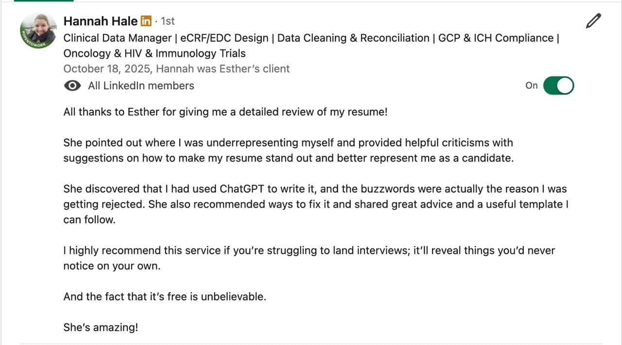Click the "On" label beside the switch
This screenshot has width=622, height=345.
point(532,86)
